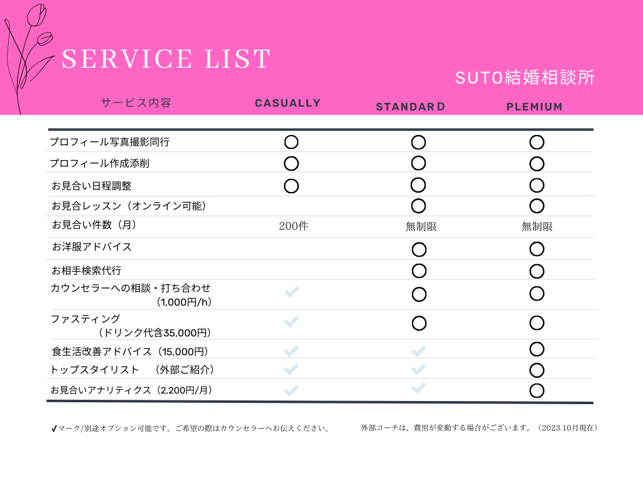The height and width of the screenshot is (482, 643).
Task: Click the SERVICE LIST title
Action: (166, 58)
